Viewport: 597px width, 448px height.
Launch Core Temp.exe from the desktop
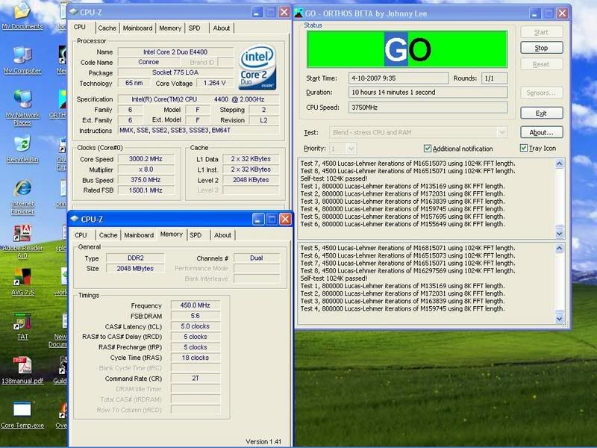pyautogui.click(x=22, y=415)
